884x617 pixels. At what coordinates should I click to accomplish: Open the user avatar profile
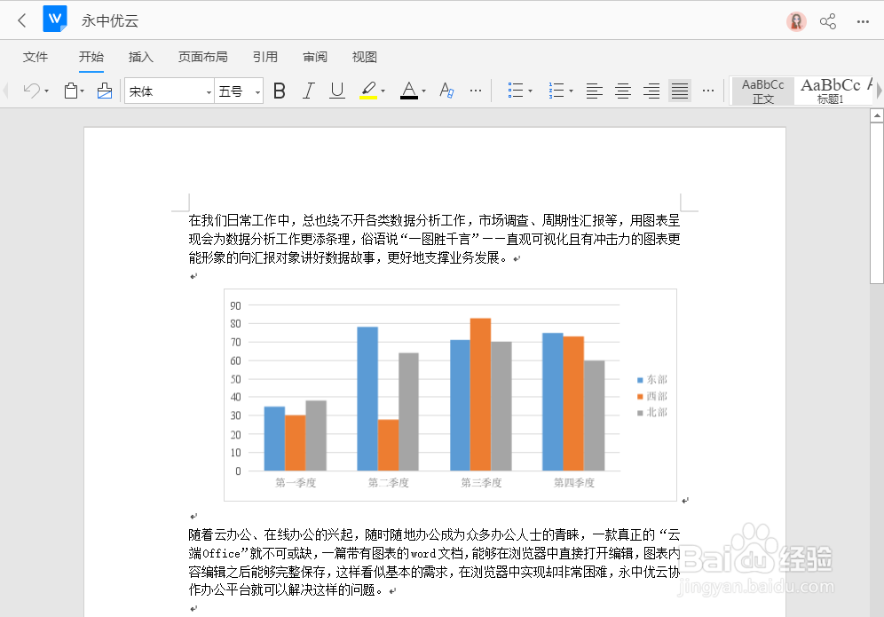point(796,21)
